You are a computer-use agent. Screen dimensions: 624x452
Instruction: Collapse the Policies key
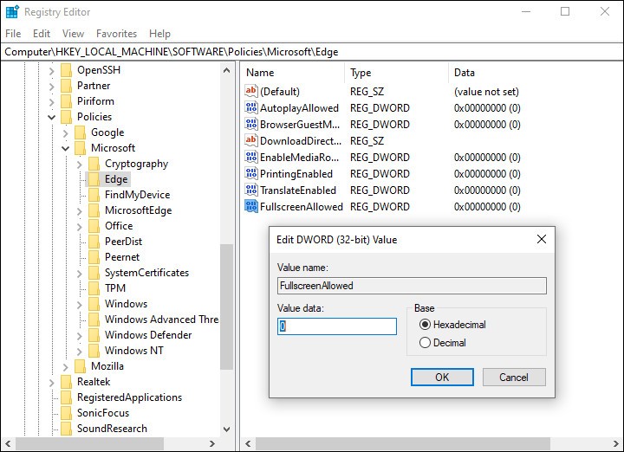click(52, 117)
